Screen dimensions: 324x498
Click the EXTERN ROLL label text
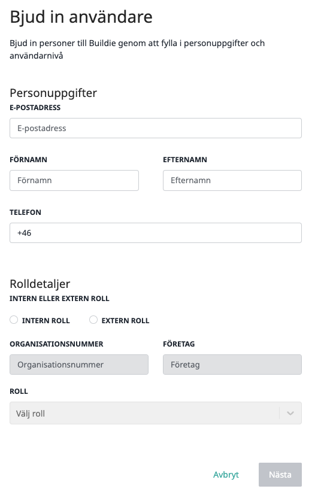pos(125,321)
